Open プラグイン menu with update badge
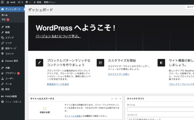Viewport: 194px width, 120px height. 11,73
